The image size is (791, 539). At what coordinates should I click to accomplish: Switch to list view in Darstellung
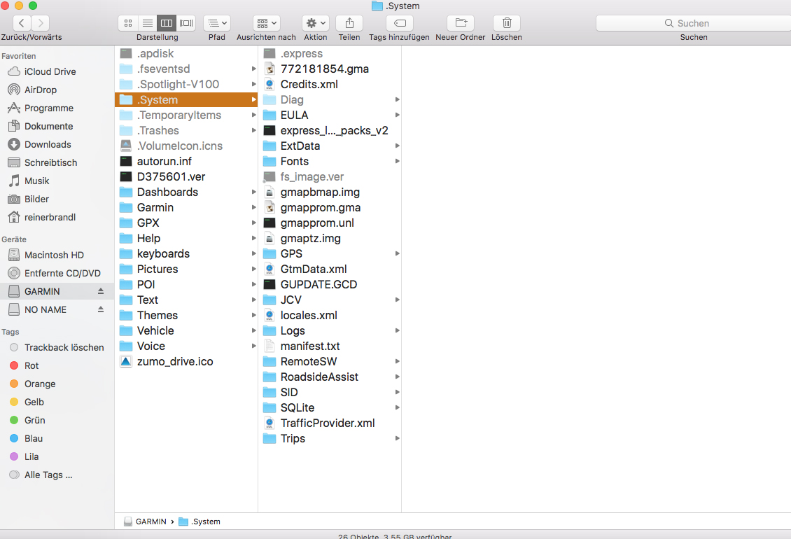147,22
